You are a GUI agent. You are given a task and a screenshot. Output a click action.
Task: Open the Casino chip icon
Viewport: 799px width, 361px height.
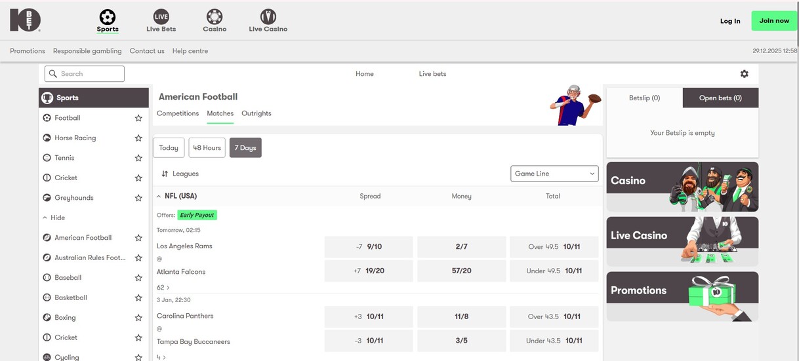(x=215, y=16)
